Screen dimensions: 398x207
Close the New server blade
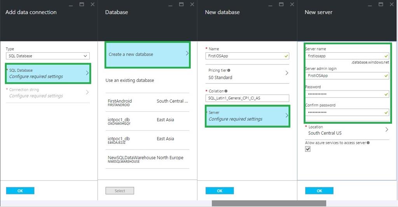pyautogui.click(x=391, y=4)
